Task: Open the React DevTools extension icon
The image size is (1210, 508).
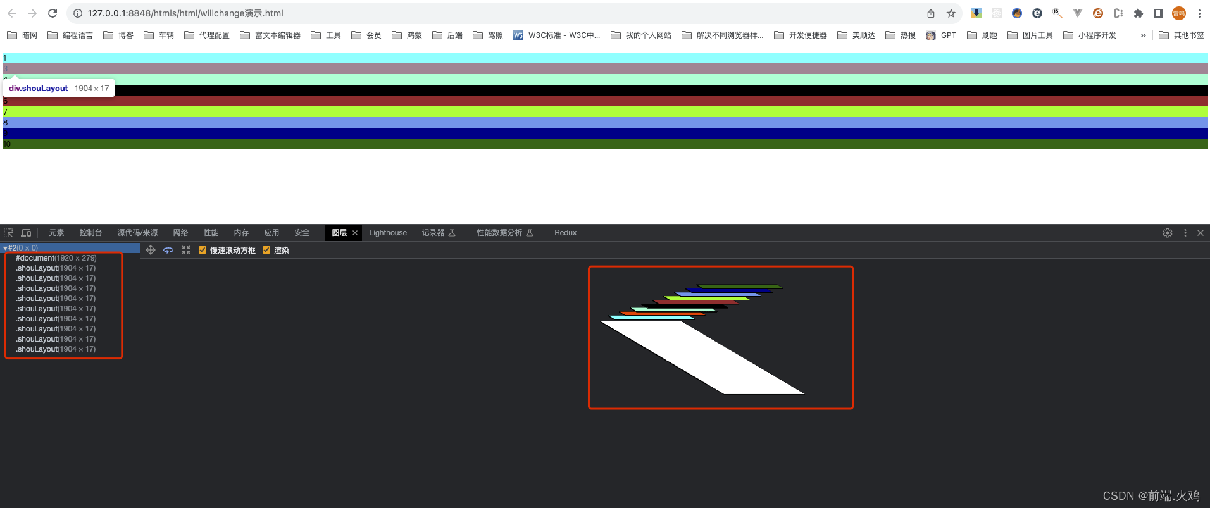Action: (997, 13)
